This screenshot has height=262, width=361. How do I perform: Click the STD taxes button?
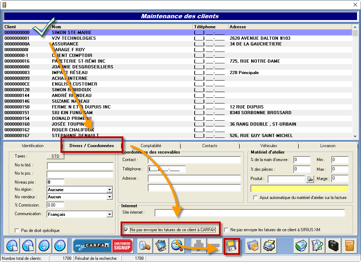coord(55,156)
